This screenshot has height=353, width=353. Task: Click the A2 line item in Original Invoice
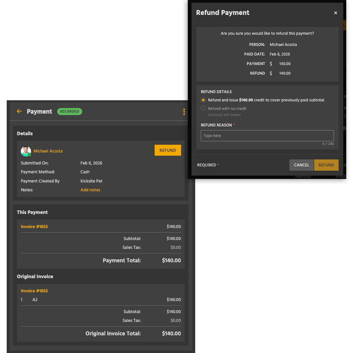pos(35,300)
